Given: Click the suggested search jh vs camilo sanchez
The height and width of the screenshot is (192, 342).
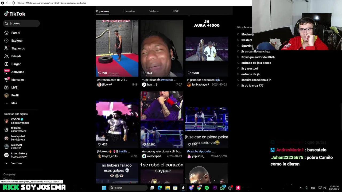Looking at the screenshot, I should (x=255, y=51).
